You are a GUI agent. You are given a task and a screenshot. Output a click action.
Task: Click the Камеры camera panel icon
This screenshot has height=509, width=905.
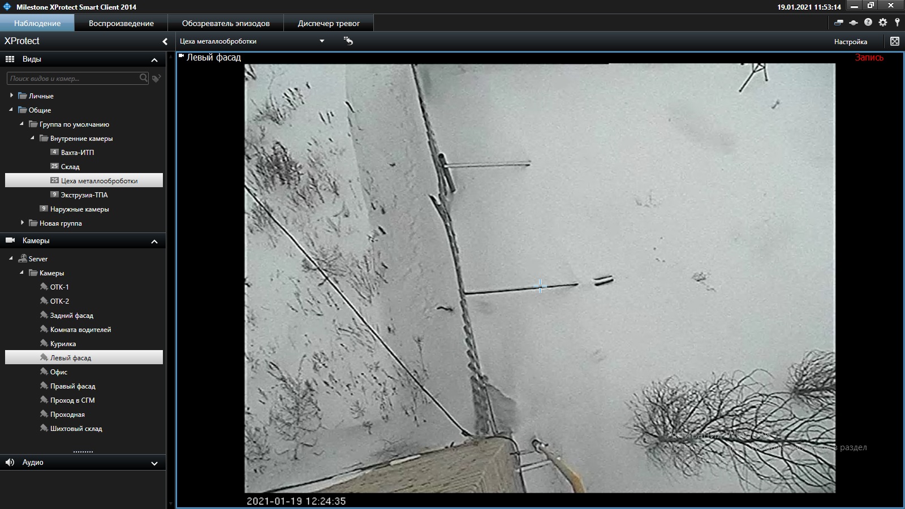pos(10,240)
